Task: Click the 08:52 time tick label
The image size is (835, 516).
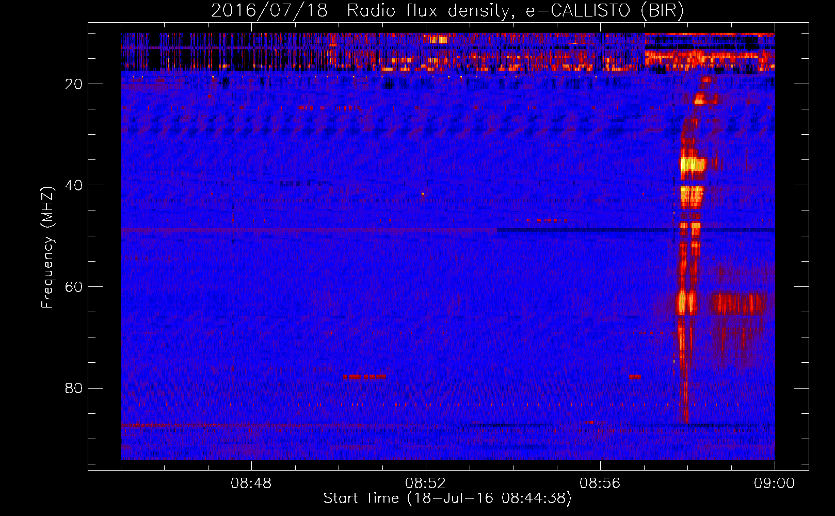Action: coord(426,483)
